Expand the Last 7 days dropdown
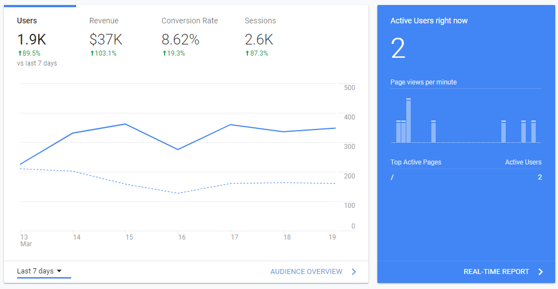 click(x=39, y=271)
